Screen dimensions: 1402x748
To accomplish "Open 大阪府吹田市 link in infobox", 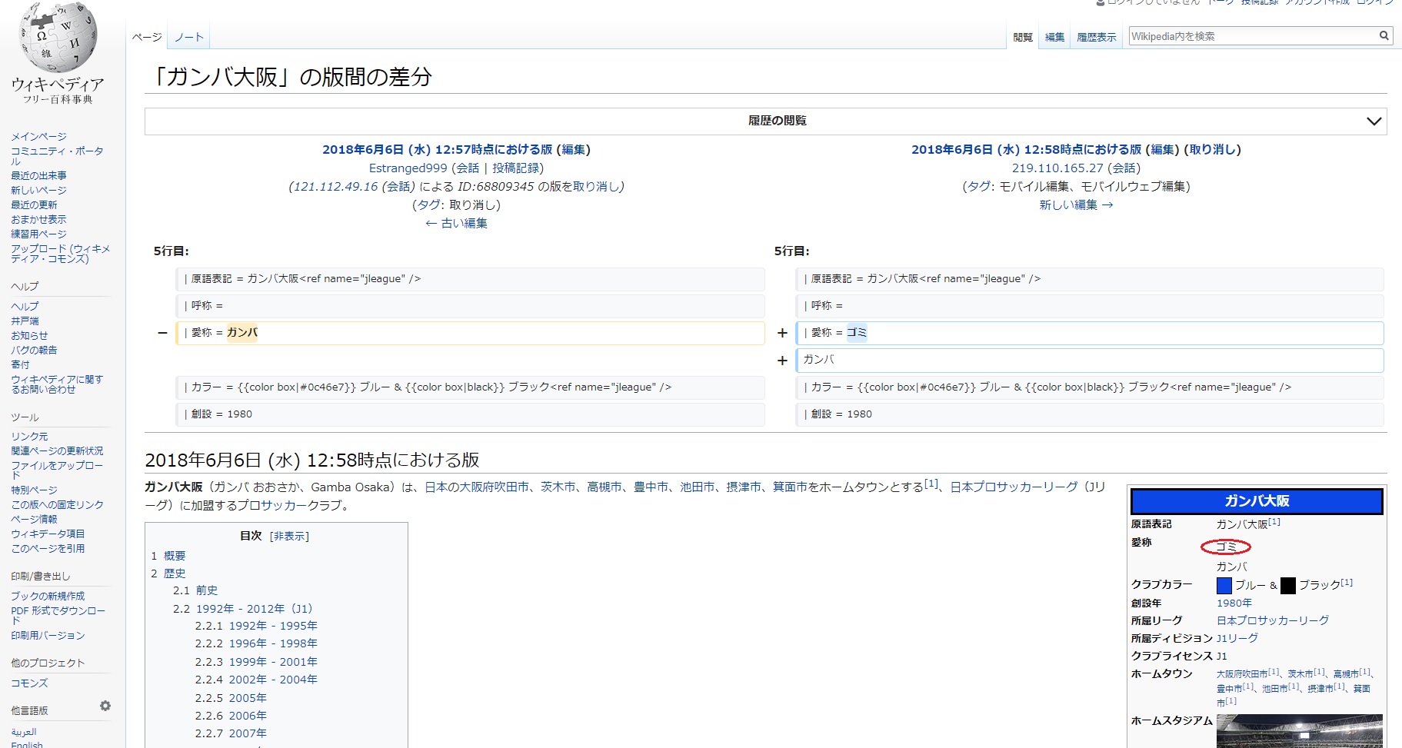I will [1241, 673].
